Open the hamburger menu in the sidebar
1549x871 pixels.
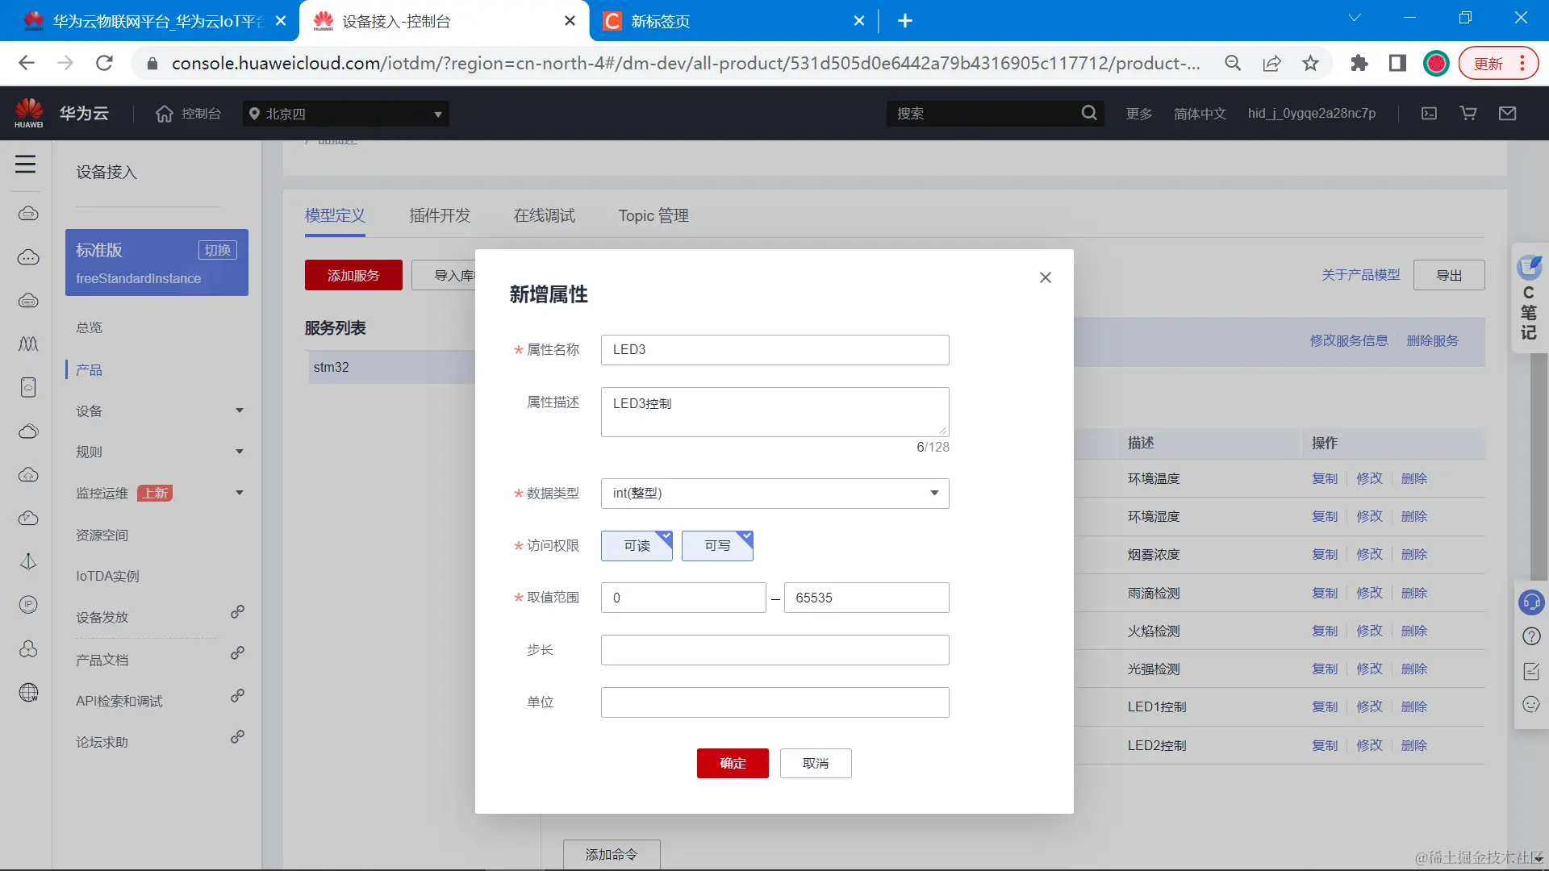pyautogui.click(x=25, y=165)
